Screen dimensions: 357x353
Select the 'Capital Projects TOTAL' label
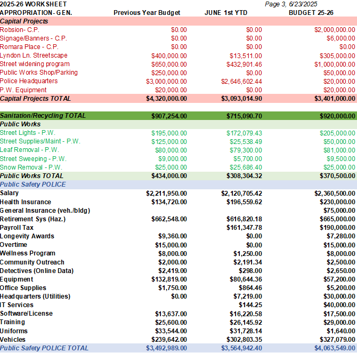pyautogui.click(x=35, y=99)
